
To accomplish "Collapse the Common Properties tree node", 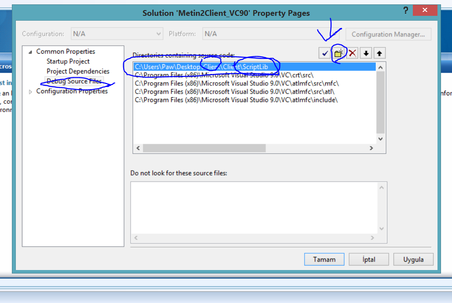I will coord(30,52).
